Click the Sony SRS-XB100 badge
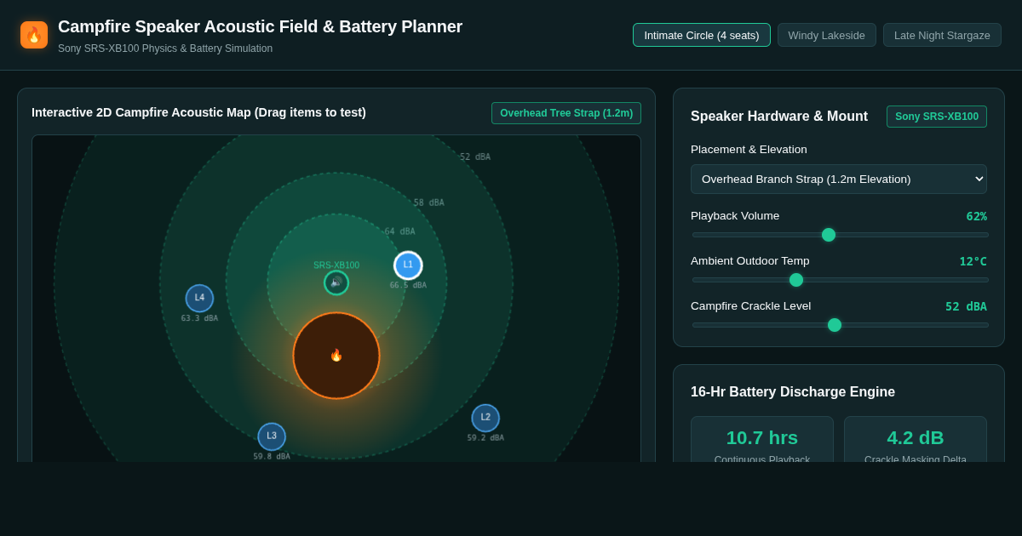1022x536 pixels. pyautogui.click(x=937, y=117)
